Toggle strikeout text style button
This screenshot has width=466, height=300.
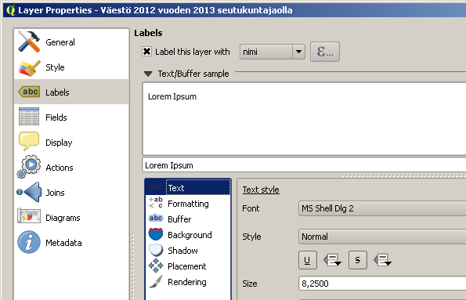(357, 260)
